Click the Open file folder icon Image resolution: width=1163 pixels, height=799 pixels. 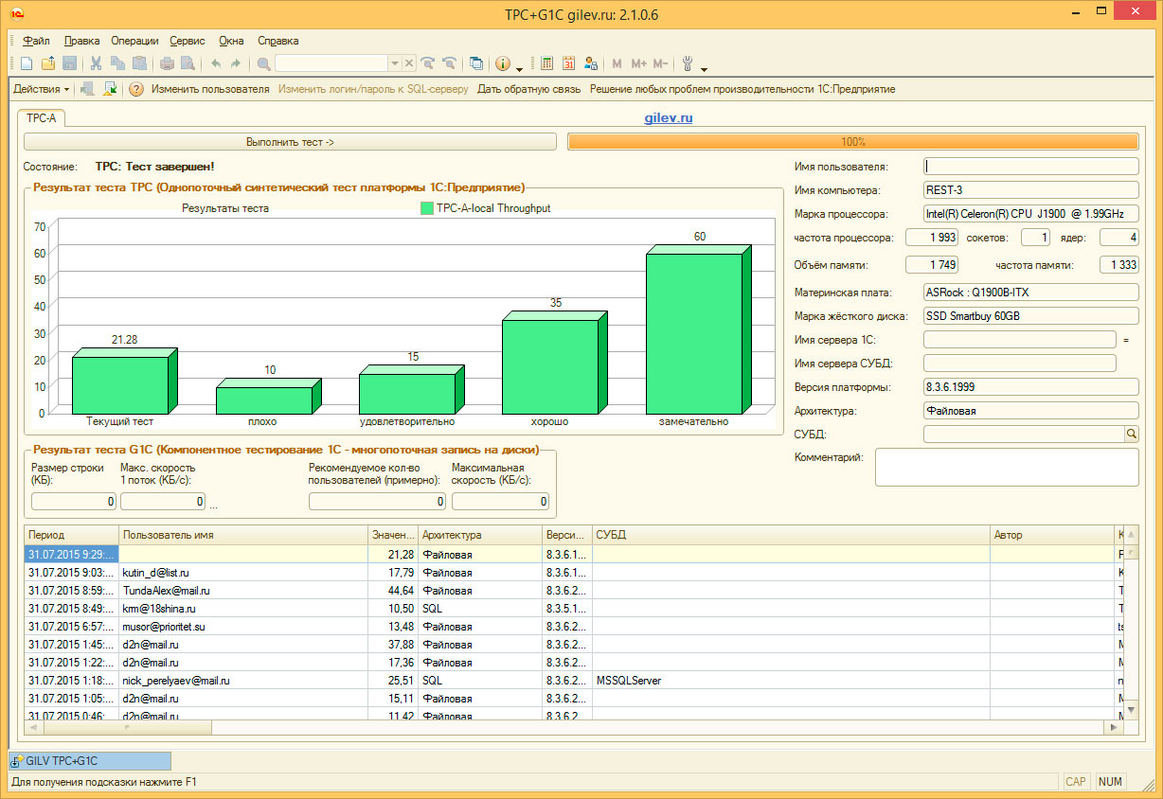point(47,64)
